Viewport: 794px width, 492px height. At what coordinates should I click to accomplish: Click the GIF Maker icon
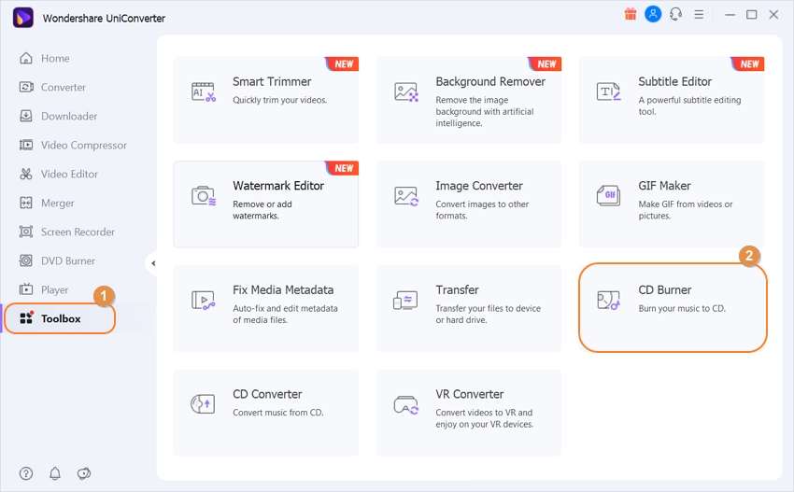pyautogui.click(x=609, y=196)
